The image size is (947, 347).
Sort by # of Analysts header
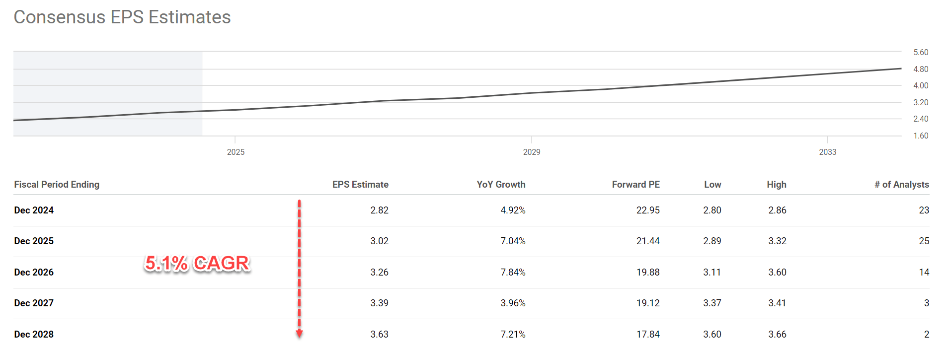click(x=901, y=185)
